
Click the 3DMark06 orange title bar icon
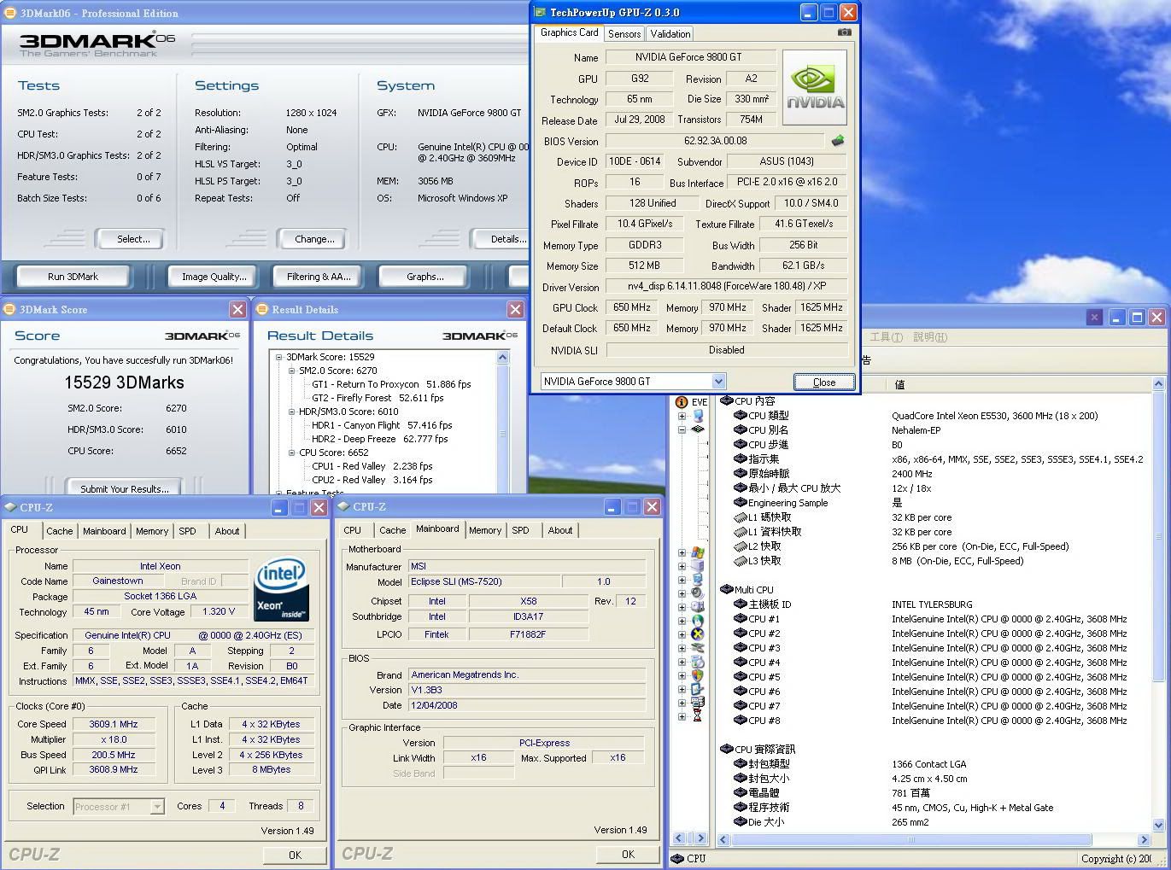click(x=9, y=13)
